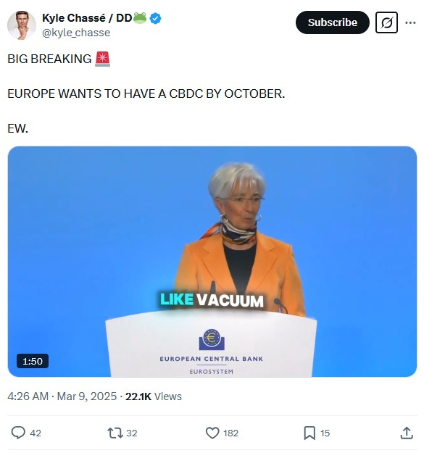Open the share post icon
The width and height of the screenshot is (424, 453).
tap(407, 433)
